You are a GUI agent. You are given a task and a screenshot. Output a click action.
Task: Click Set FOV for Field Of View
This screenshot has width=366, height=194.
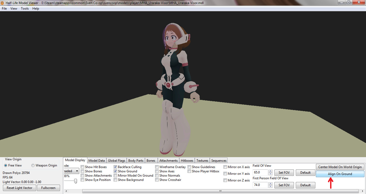tap(284, 173)
